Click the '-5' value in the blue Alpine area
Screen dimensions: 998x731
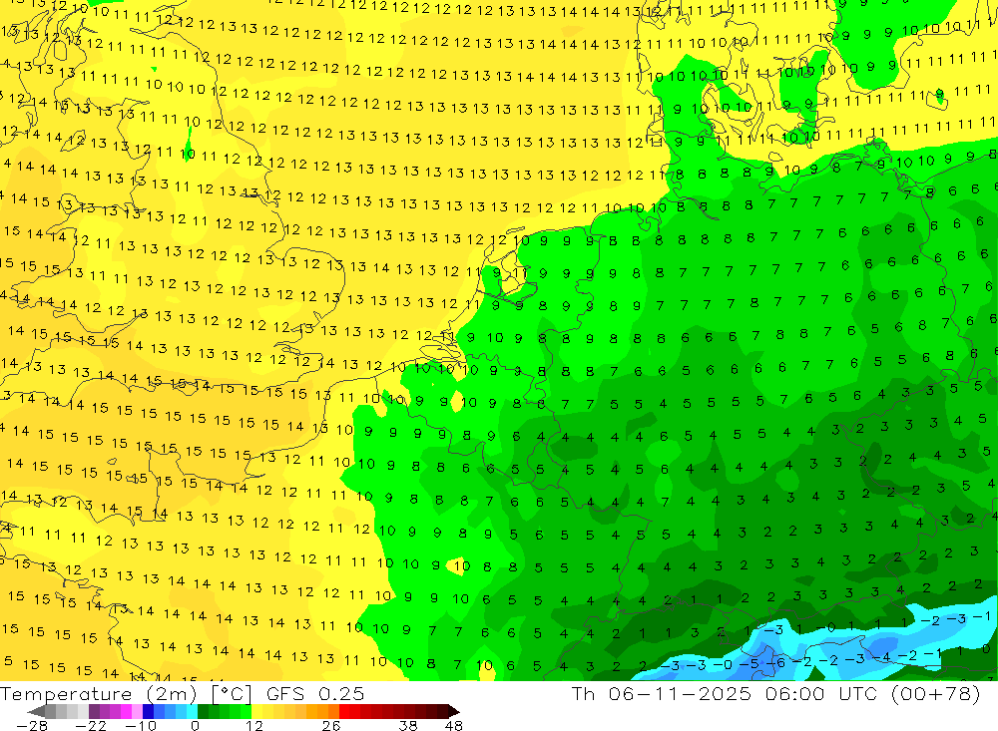(750, 662)
